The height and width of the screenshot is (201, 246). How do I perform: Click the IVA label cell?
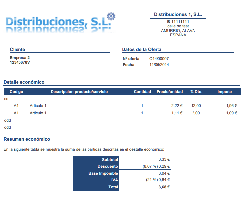click(96, 180)
